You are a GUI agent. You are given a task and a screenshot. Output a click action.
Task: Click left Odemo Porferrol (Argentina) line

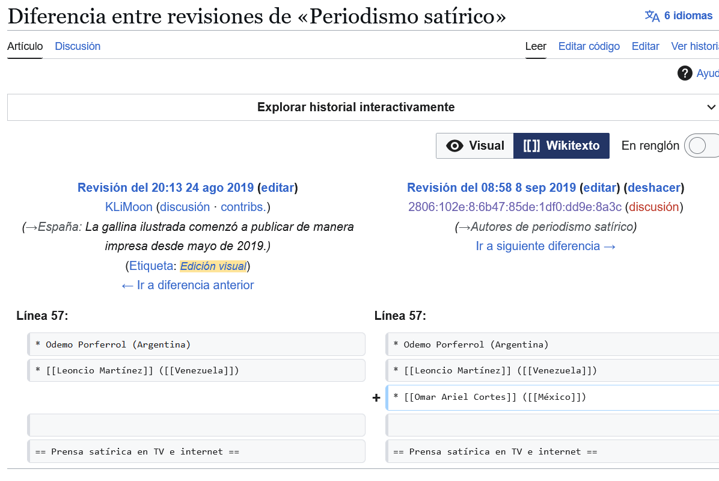click(x=196, y=345)
